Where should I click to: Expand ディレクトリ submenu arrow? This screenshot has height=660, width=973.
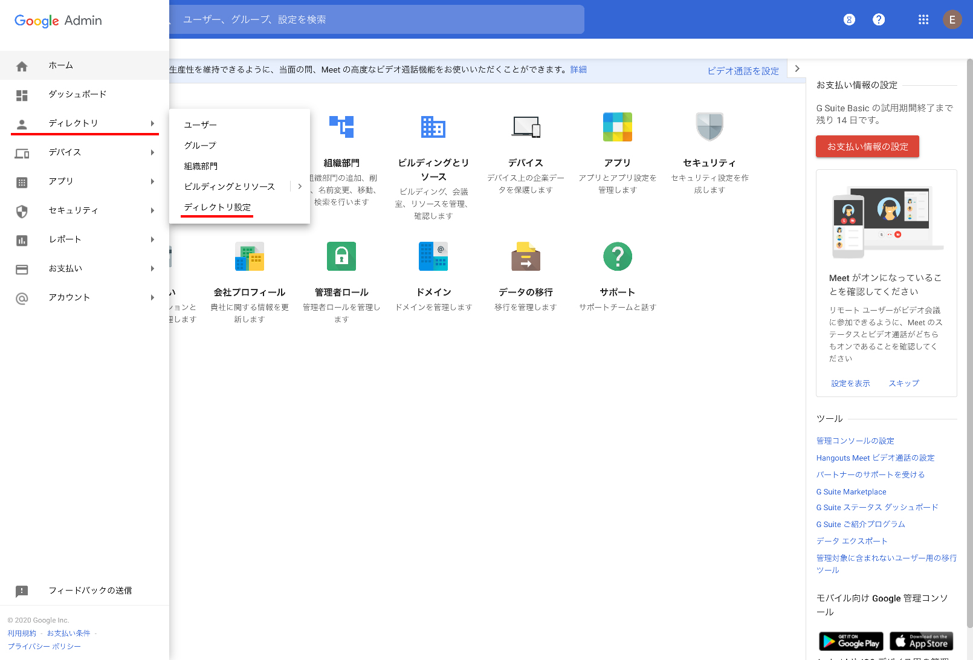point(152,123)
